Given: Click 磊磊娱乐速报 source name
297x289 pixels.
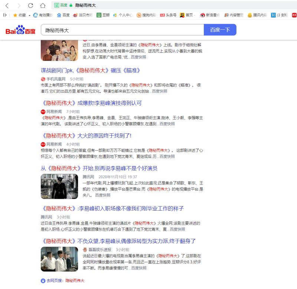Looking at the screenshot, I should pos(100,250).
